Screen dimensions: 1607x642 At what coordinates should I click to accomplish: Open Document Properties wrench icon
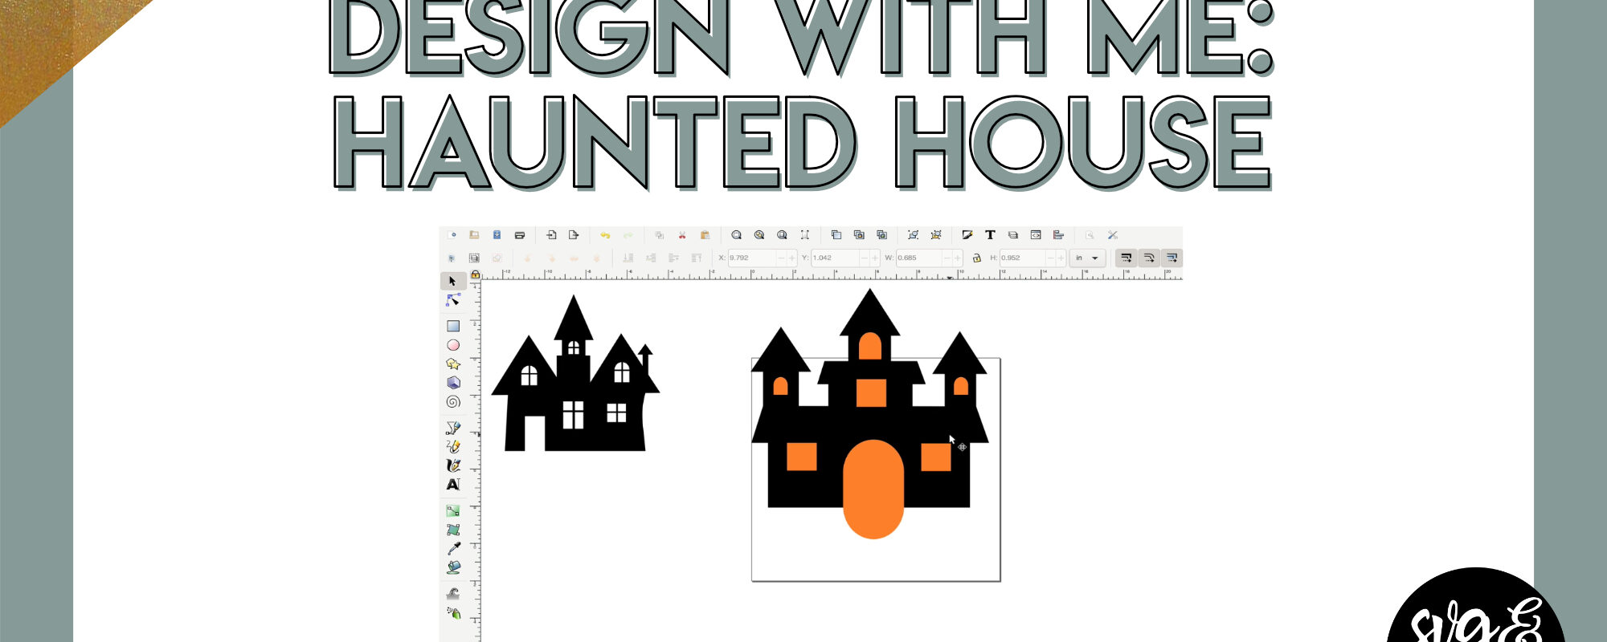pyautogui.click(x=1113, y=235)
